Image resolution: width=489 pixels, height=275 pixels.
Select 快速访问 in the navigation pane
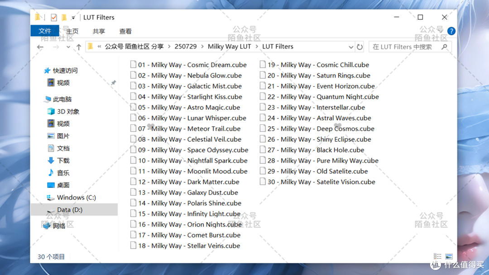tap(65, 71)
